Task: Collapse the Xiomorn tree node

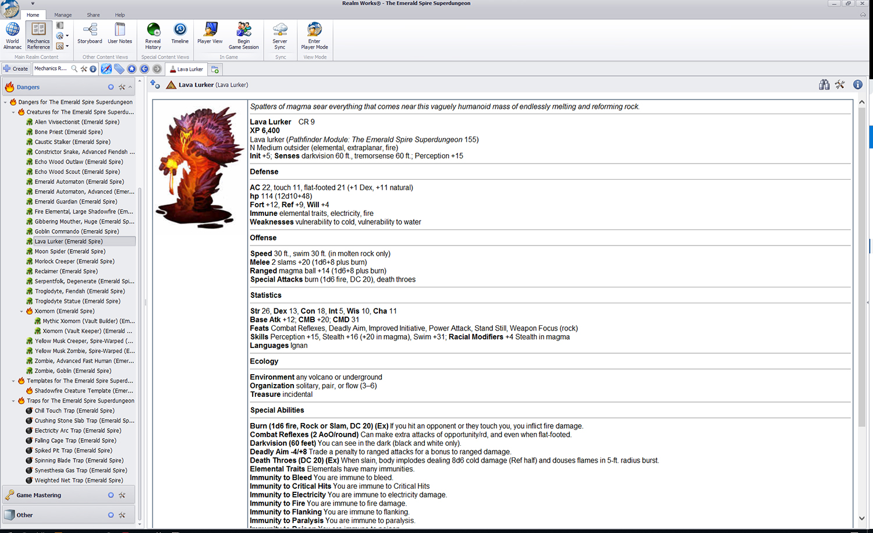Action: click(22, 311)
